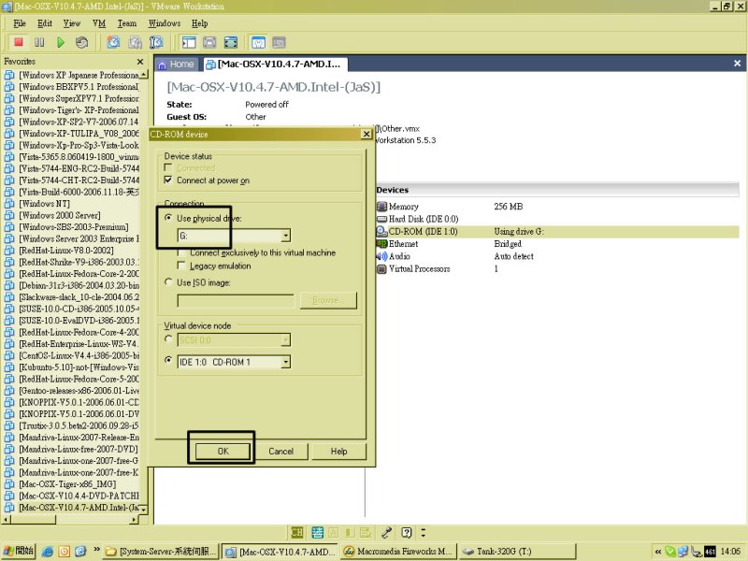Select [Windows 2000 Server] in Favorites
This screenshot has height=561, width=748.
pos(60,215)
